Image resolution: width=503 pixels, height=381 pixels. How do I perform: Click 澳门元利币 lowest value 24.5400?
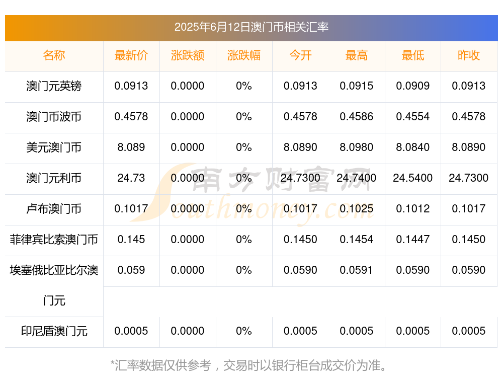[413, 178]
